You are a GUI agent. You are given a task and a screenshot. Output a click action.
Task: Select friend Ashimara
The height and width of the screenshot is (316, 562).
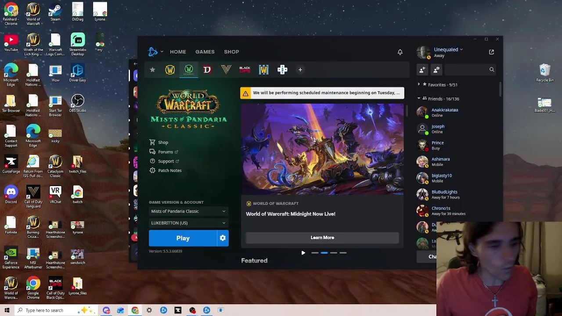click(457, 162)
